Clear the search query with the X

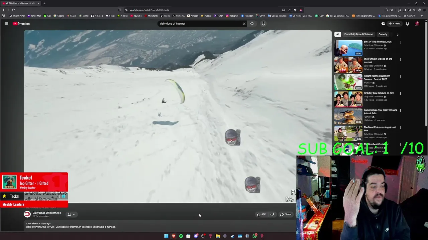click(x=244, y=24)
